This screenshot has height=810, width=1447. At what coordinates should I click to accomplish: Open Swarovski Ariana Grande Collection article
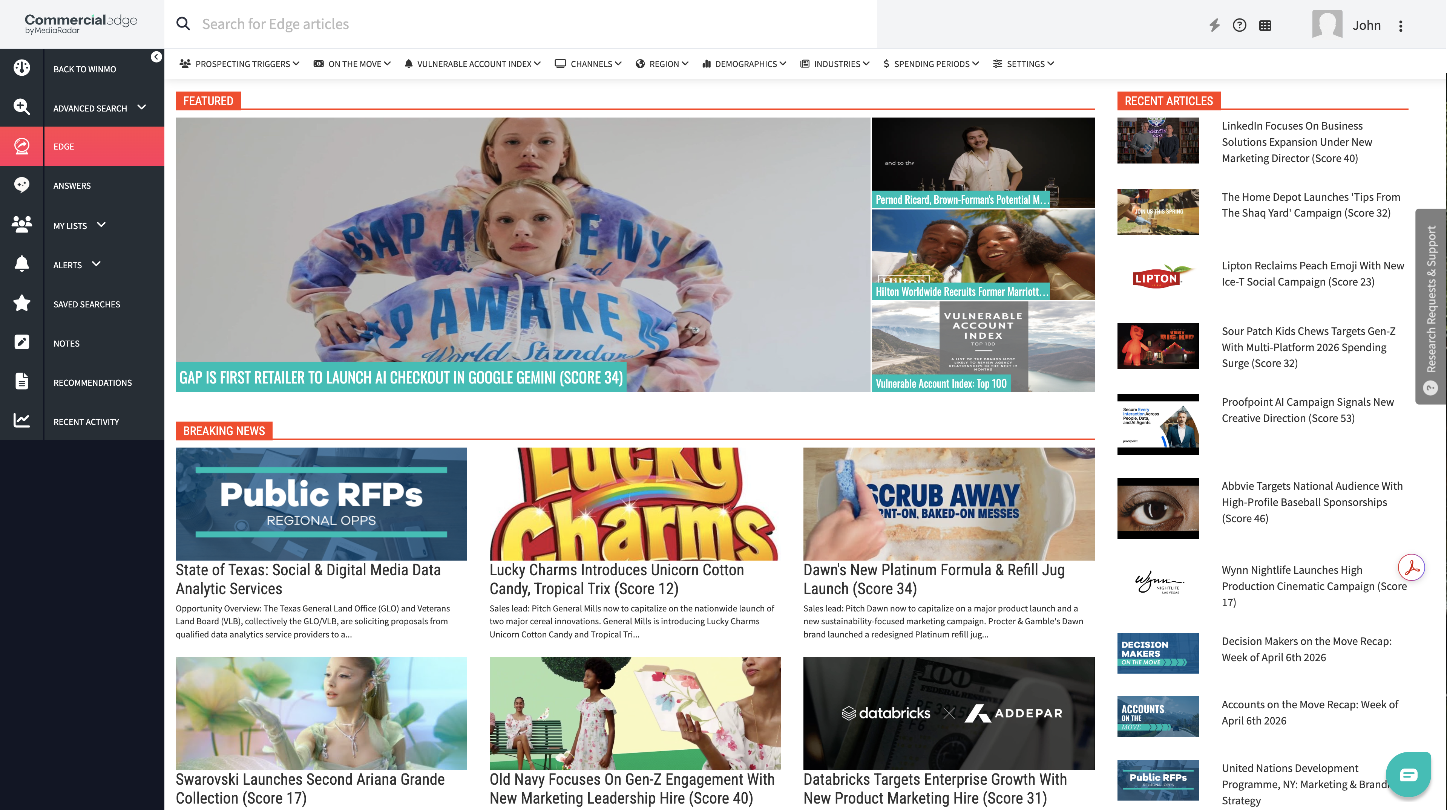[310, 789]
